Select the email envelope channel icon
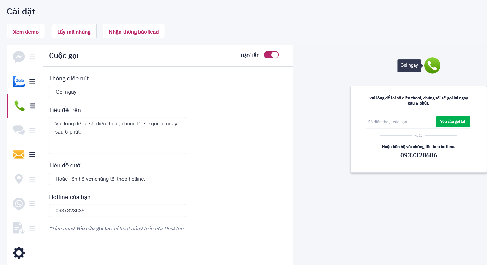The width and height of the screenshot is (487, 265). (x=19, y=155)
